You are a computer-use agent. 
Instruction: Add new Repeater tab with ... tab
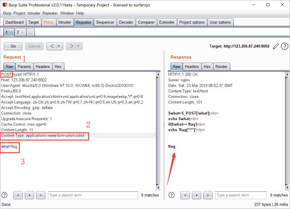(30, 32)
